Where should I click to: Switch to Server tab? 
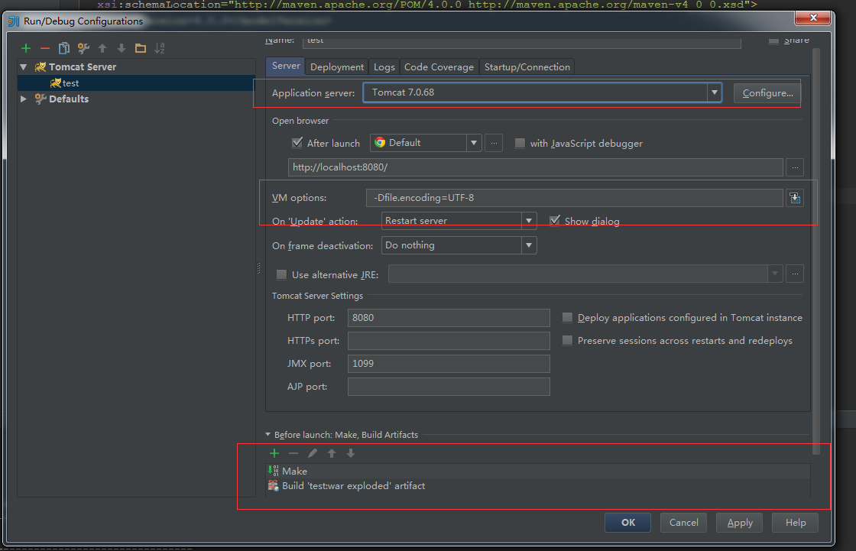coord(286,66)
